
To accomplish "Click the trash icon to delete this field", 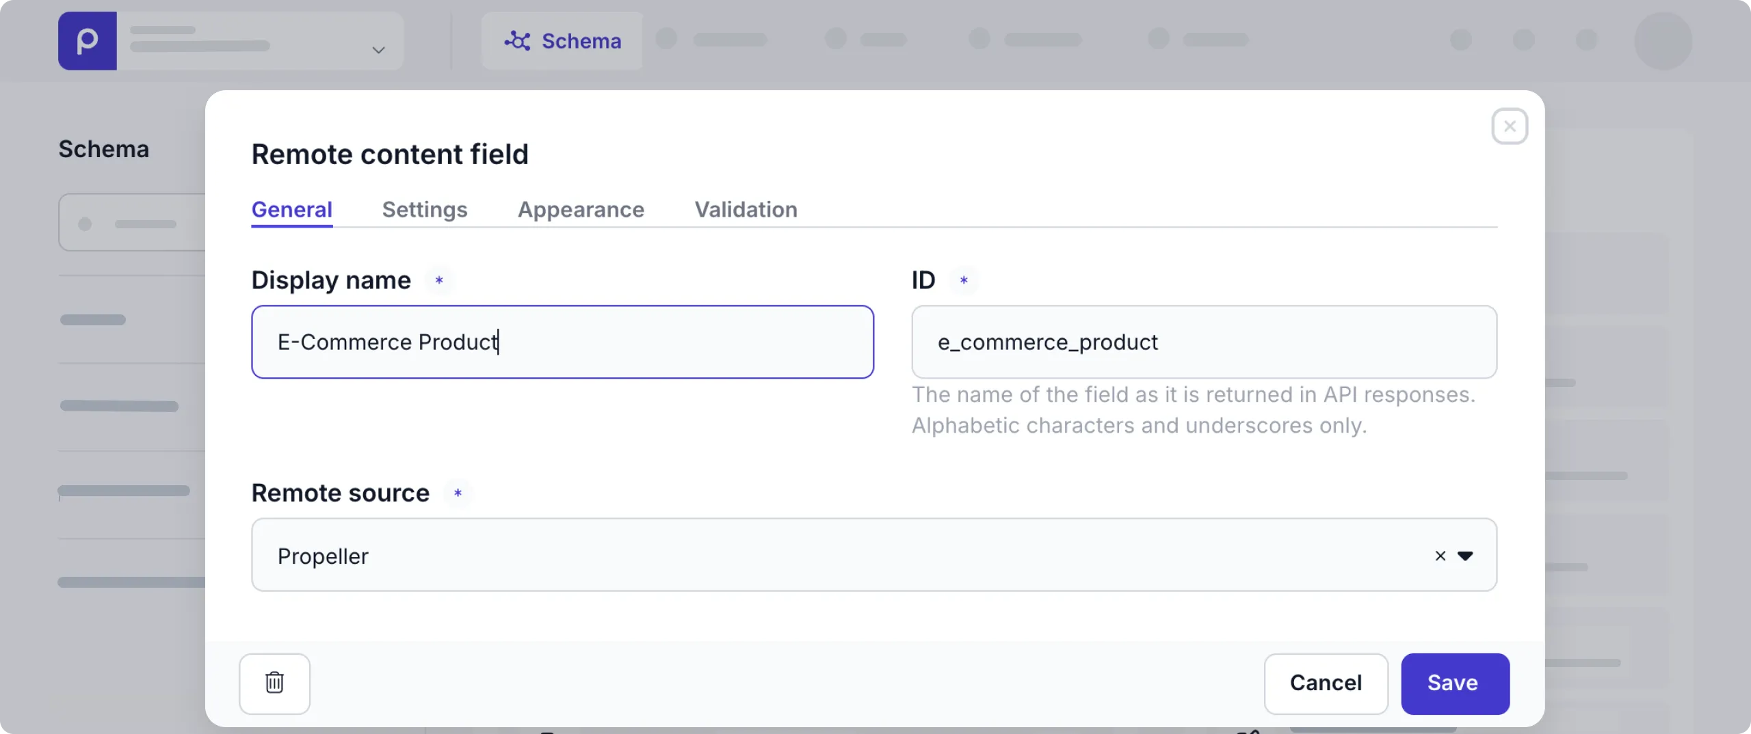I will [x=274, y=683].
